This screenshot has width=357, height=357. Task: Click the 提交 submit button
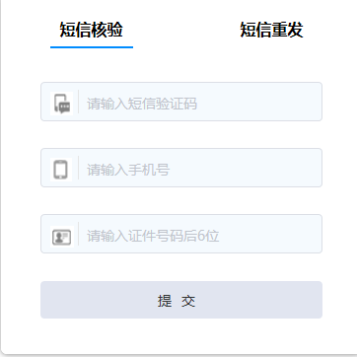click(x=181, y=300)
